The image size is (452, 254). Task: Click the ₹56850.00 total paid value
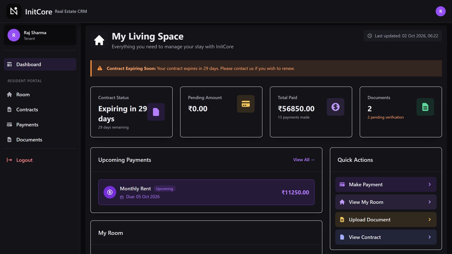click(296, 109)
